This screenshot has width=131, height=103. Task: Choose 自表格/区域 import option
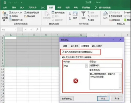click(x=16, y=20)
